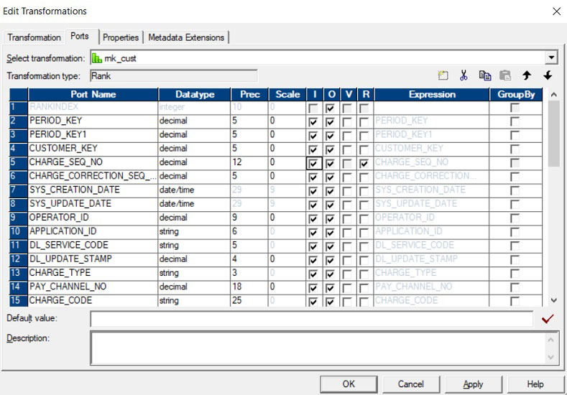Click the red validate checkmark icon
Screen dimensions: 567x395
pos(548,319)
